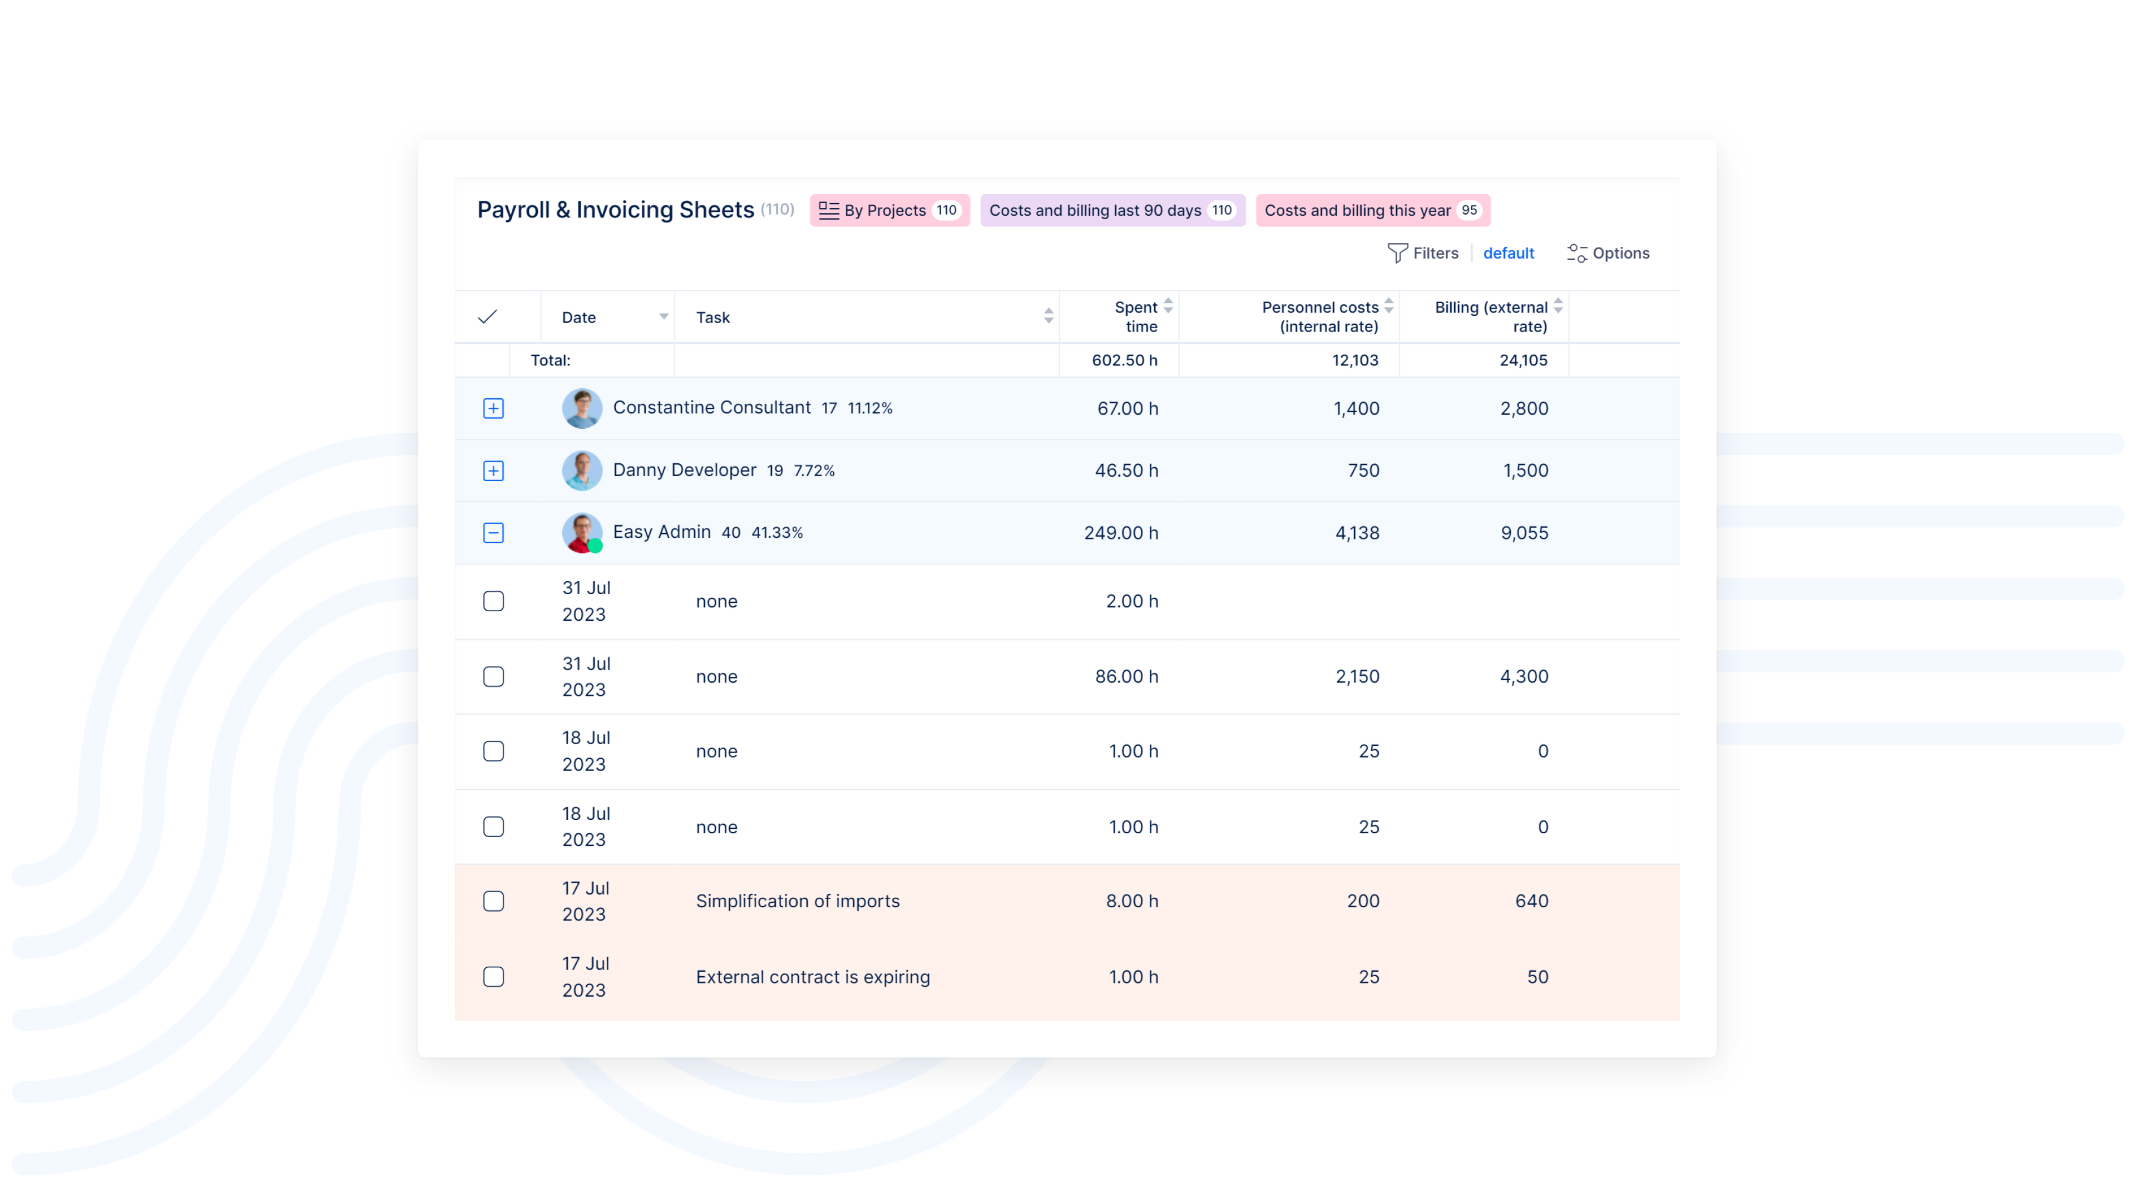Viewport: 2136px width, 1197px height.
Task: Click the select-all checkmark header icon
Action: 488,316
